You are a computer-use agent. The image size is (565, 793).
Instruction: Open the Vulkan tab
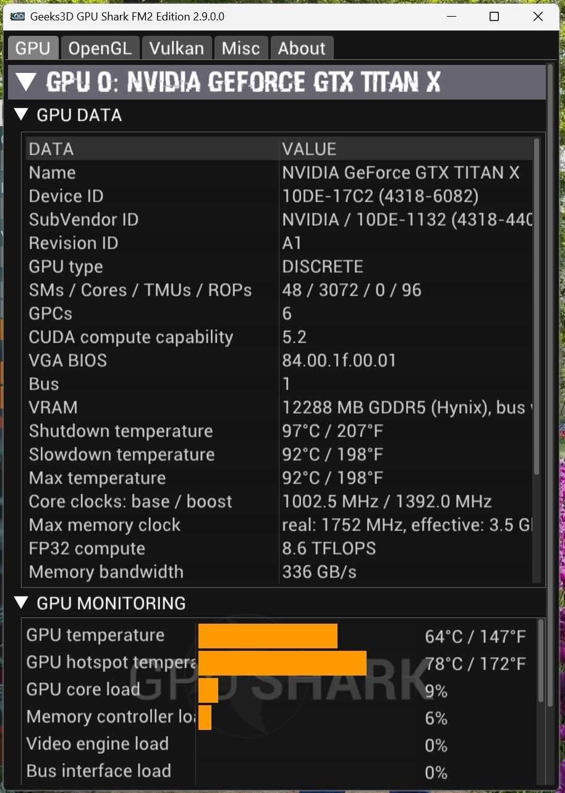[177, 48]
